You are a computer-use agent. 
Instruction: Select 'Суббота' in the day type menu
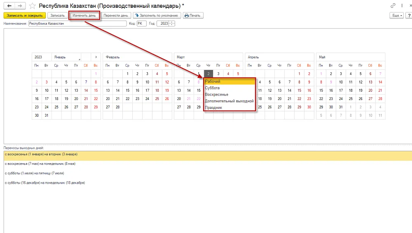coord(229,88)
